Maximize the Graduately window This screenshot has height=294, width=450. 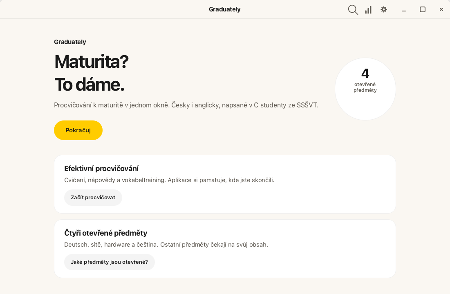(423, 9)
